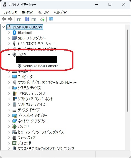The image size is (131, 158).
Task: Expand the SD ホスト アダプター category
Action: click(x=9, y=38)
